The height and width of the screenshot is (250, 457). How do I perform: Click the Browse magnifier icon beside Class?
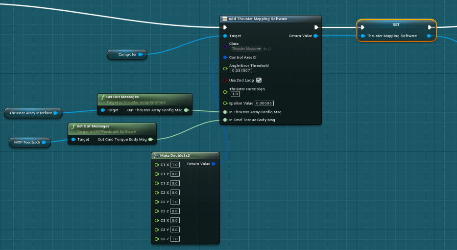click(270, 49)
